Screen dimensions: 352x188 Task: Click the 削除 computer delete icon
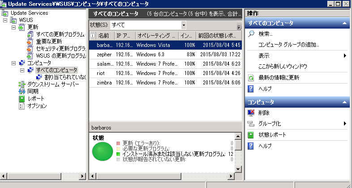251,113
